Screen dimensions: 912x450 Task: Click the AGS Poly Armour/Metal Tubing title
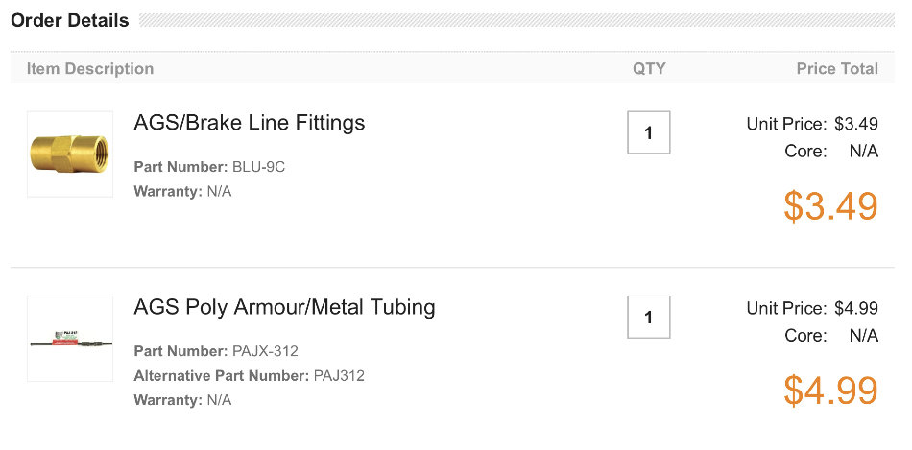pyautogui.click(x=284, y=307)
